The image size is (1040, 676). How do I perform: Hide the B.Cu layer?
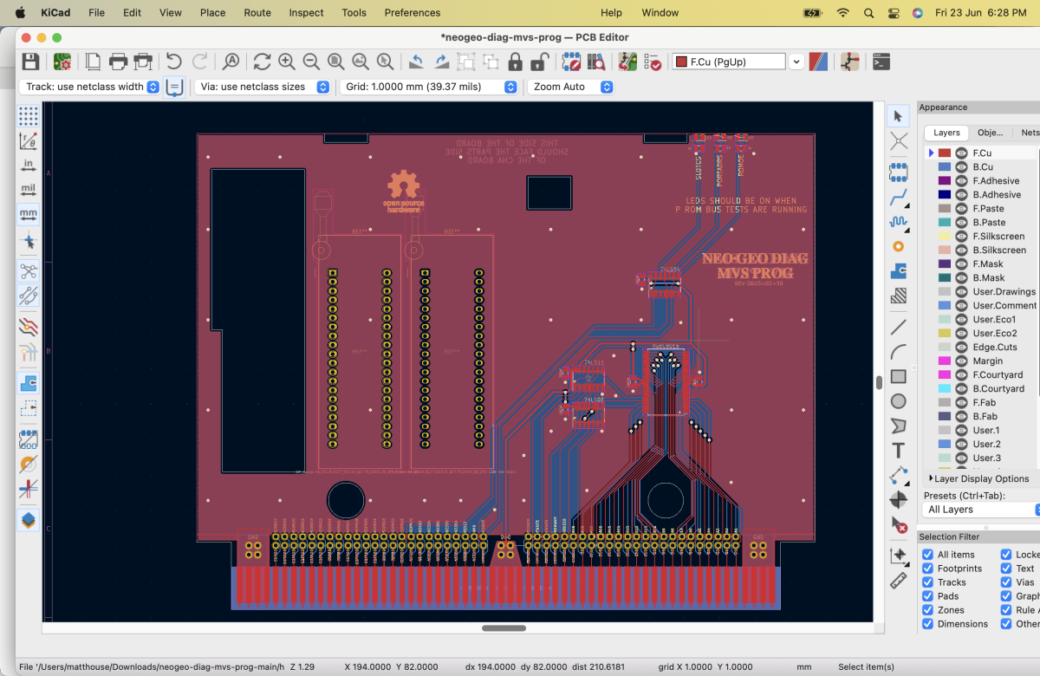click(961, 166)
